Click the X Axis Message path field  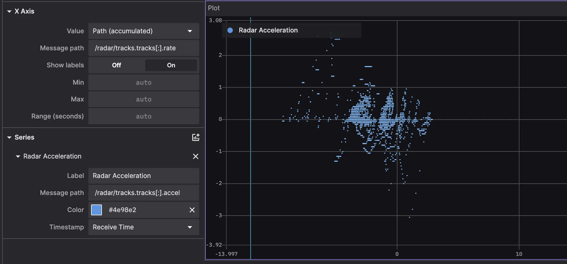pyautogui.click(x=143, y=48)
